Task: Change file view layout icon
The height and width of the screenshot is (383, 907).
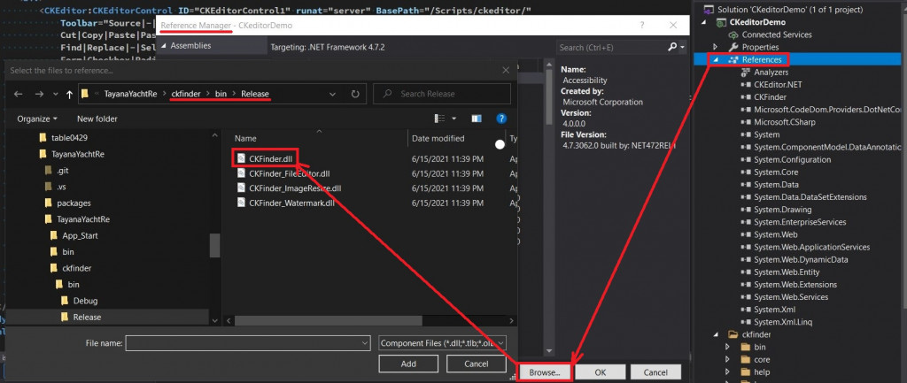Action: point(440,119)
